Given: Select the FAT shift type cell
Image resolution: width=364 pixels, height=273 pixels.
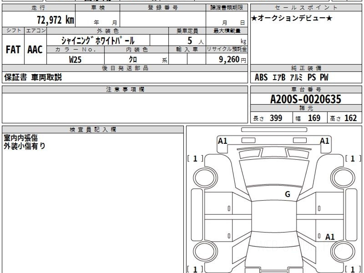Looking at the screenshot, I should (13, 50).
